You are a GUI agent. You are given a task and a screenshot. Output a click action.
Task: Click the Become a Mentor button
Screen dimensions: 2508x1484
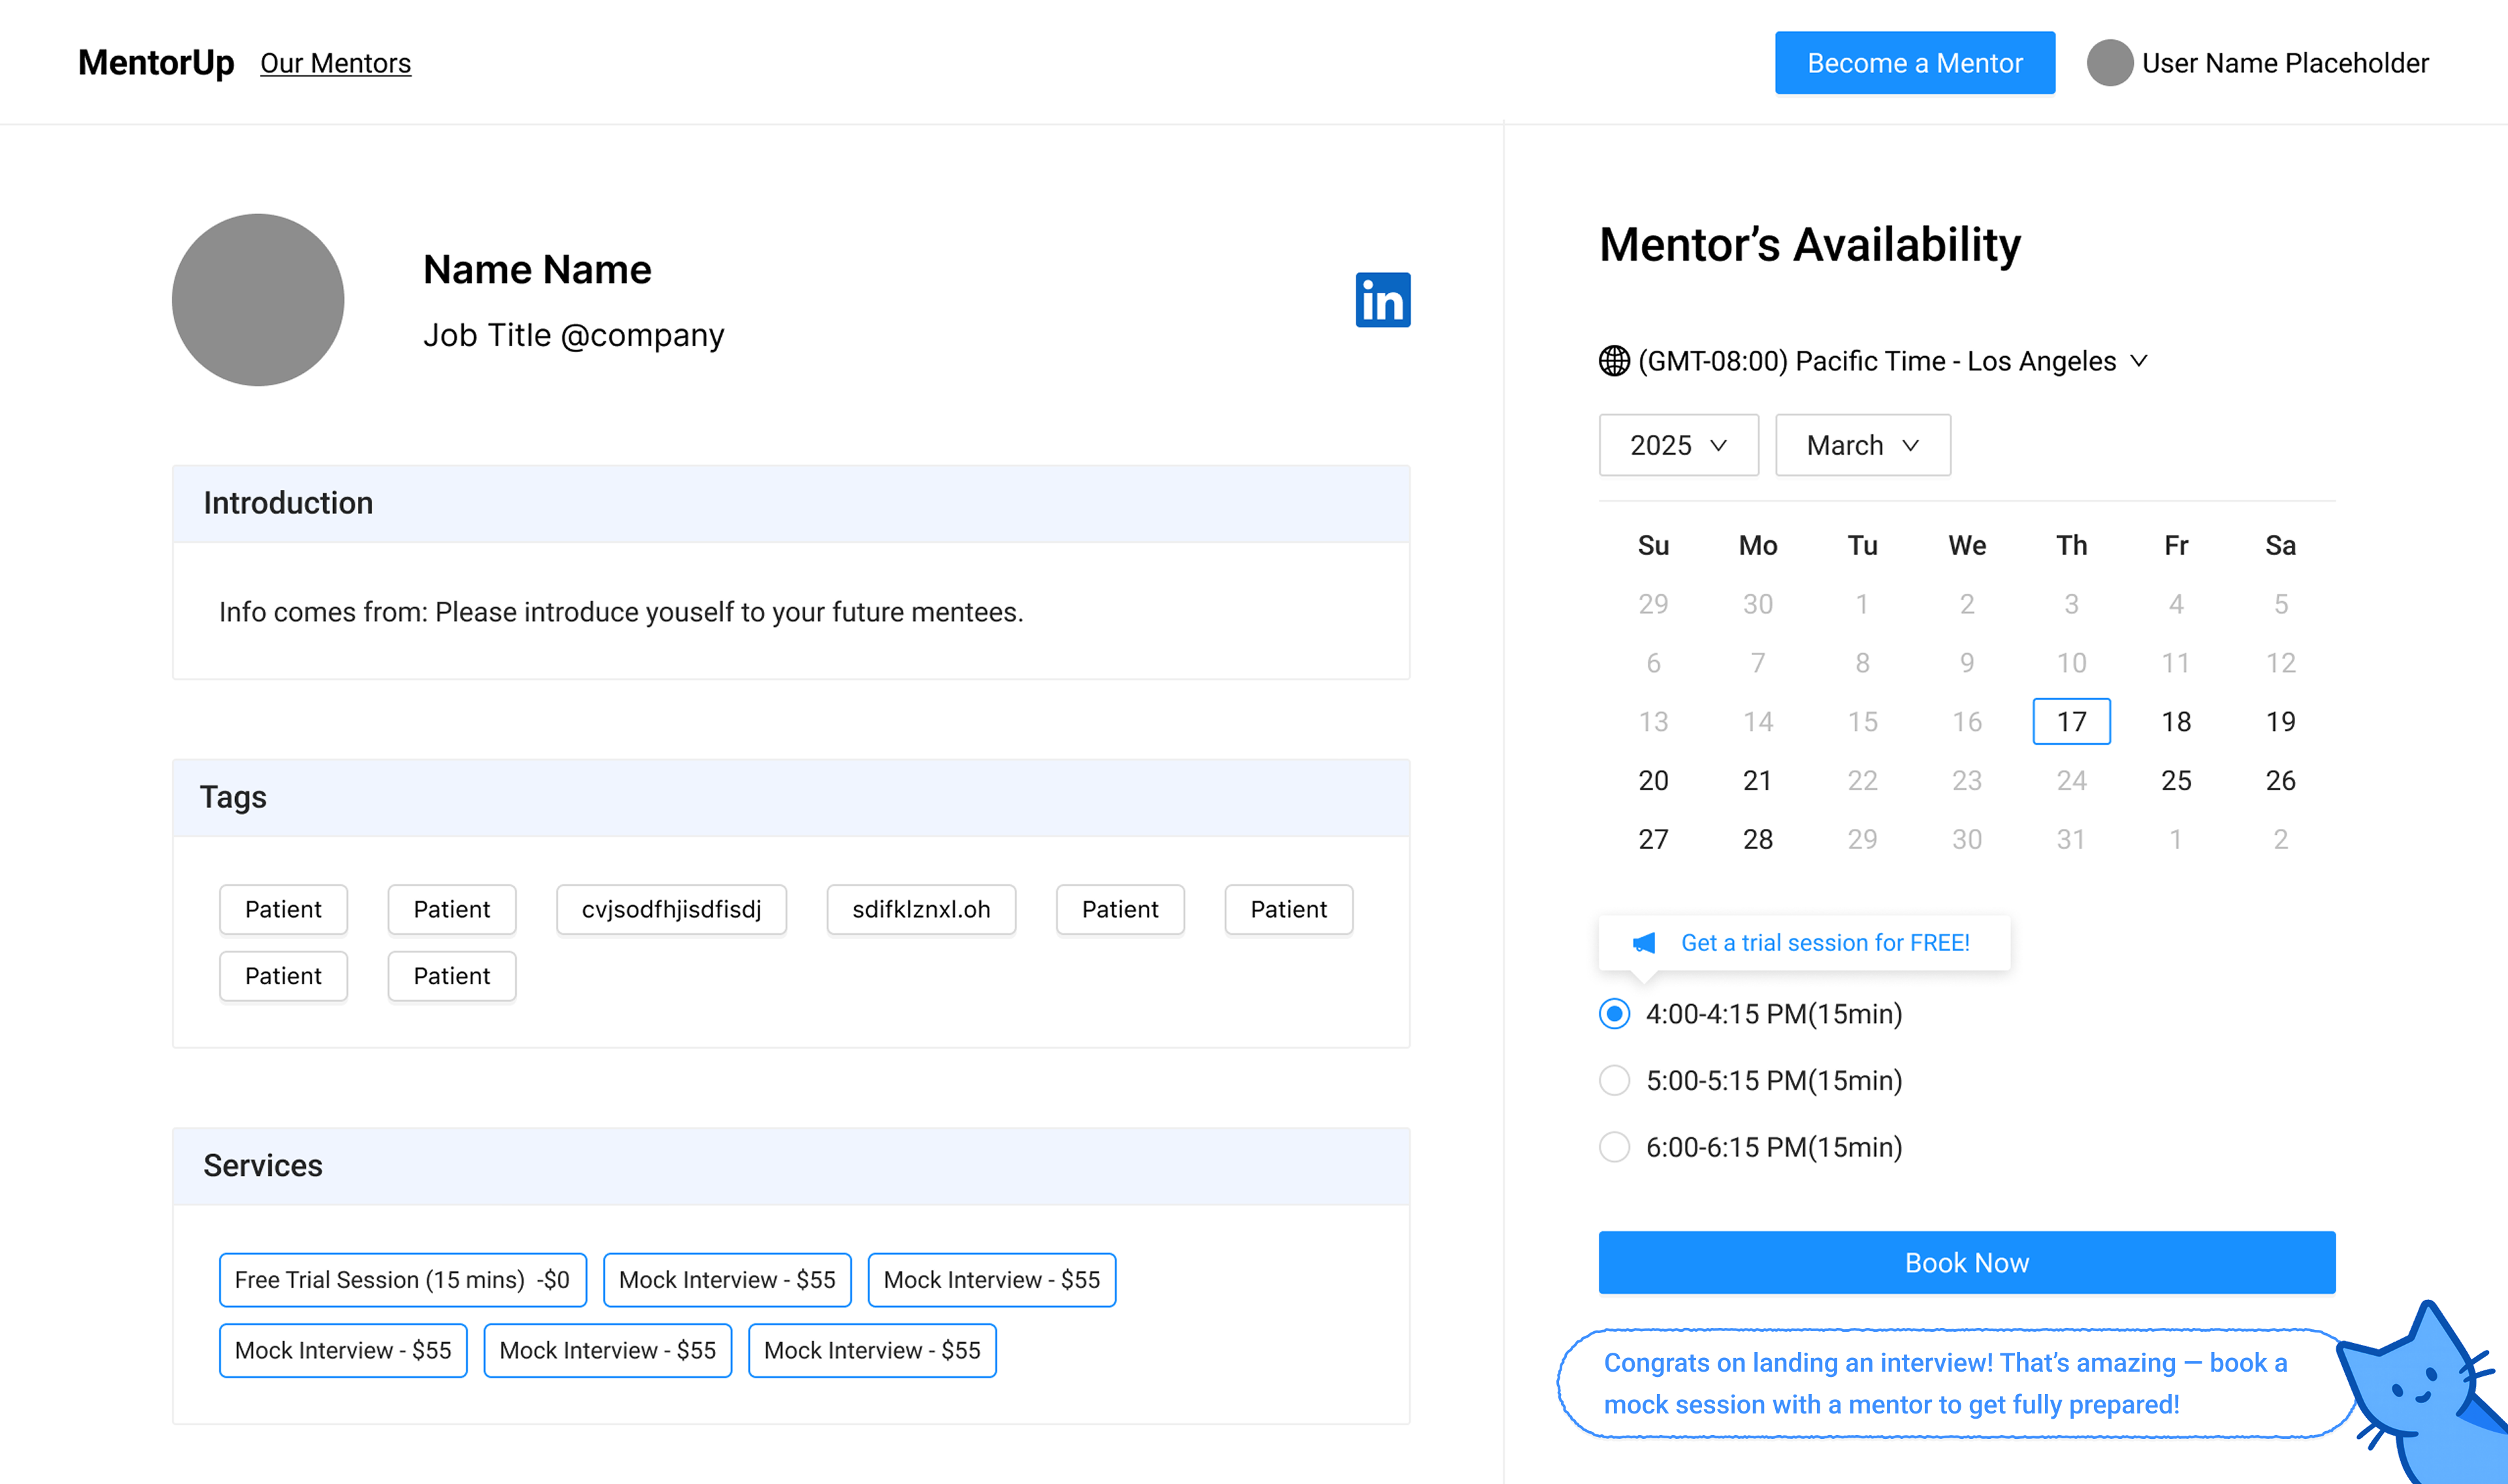click(1913, 63)
